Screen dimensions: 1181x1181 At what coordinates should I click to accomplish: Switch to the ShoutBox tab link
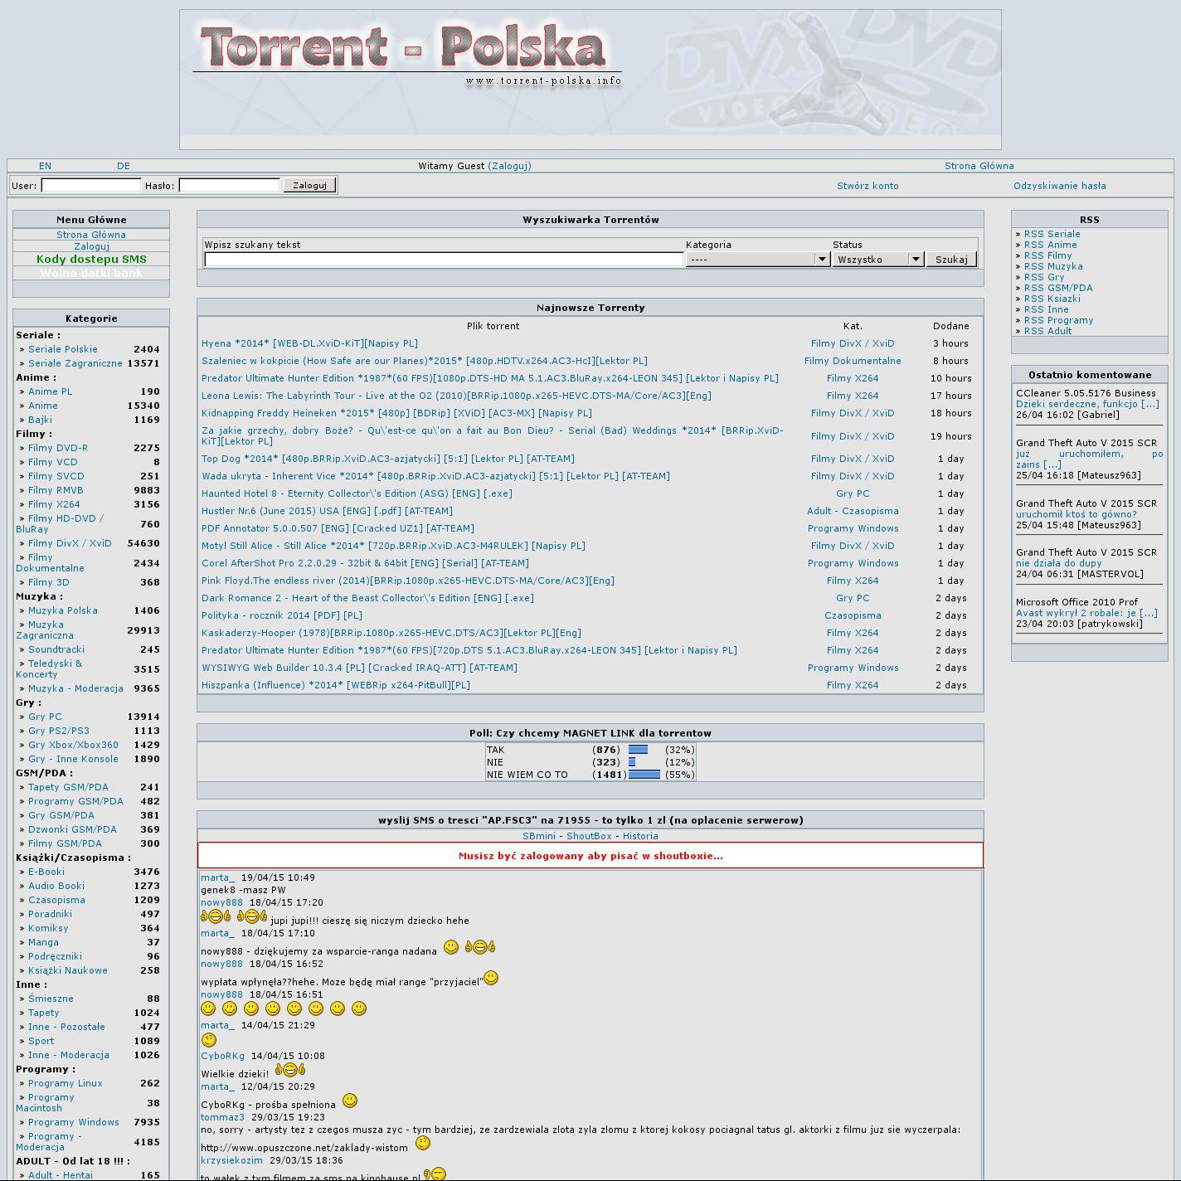tap(589, 836)
